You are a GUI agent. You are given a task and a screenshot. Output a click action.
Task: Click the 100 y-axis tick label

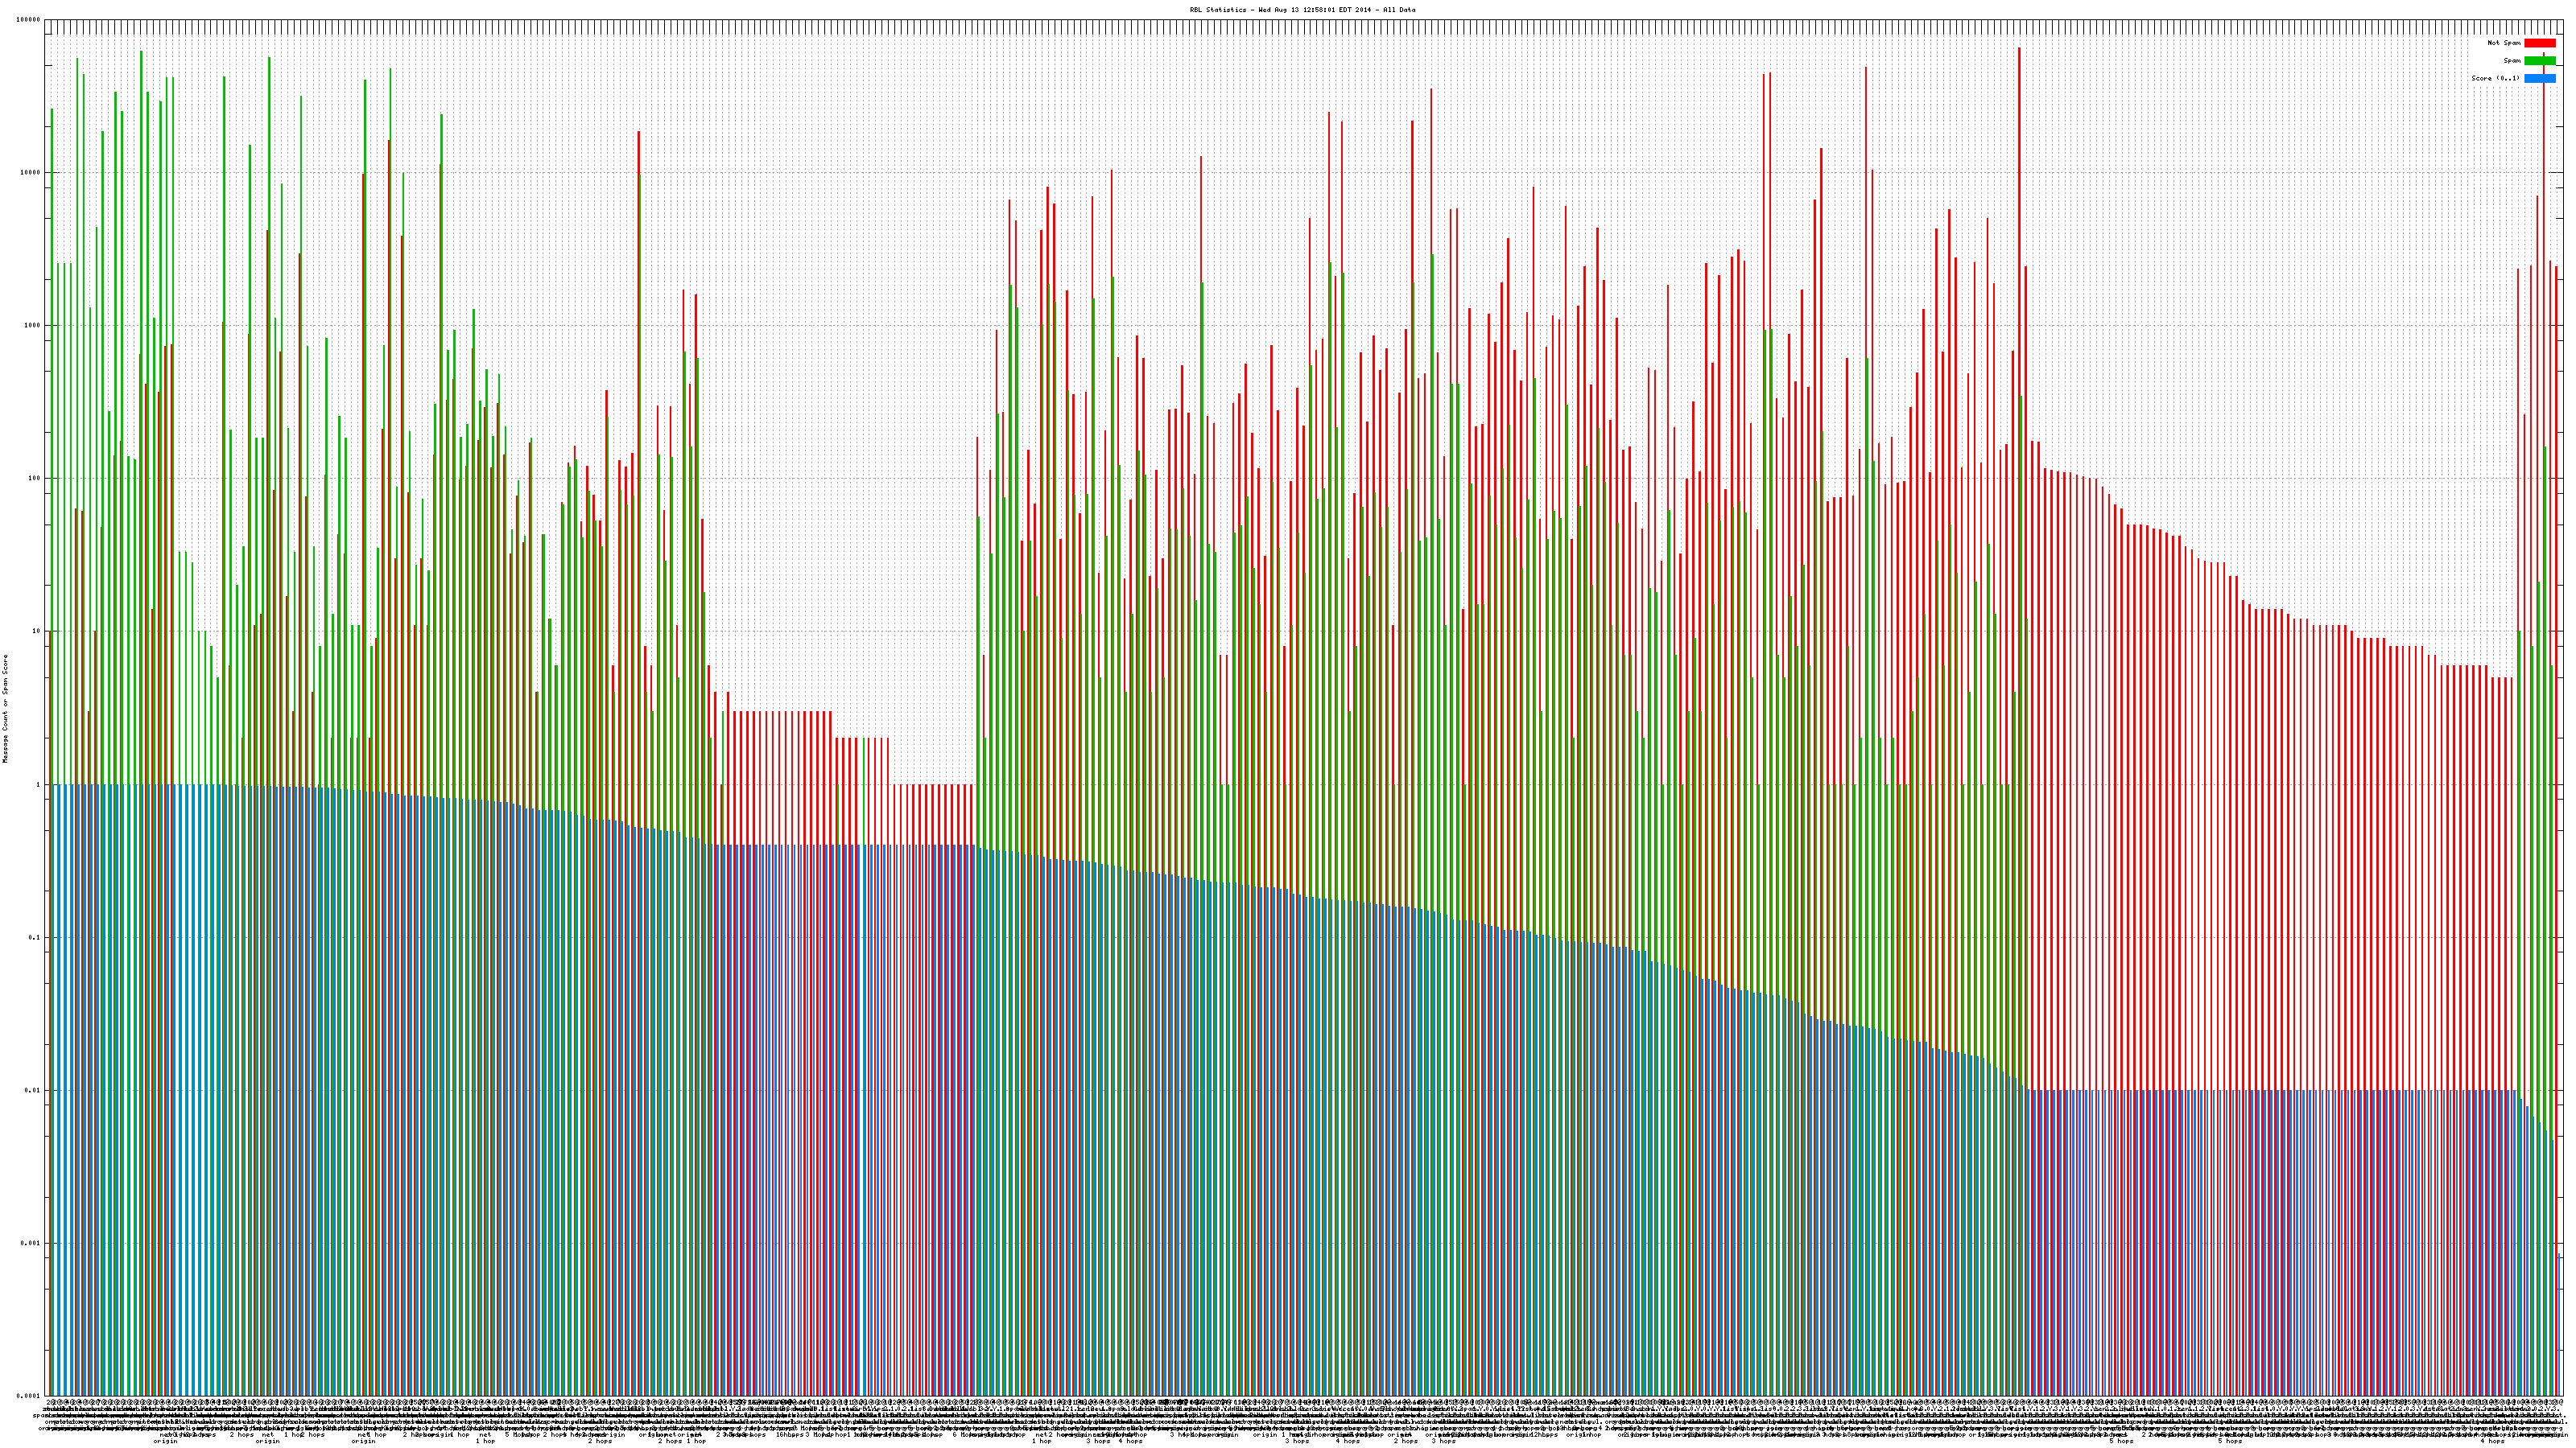(x=34, y=479)
